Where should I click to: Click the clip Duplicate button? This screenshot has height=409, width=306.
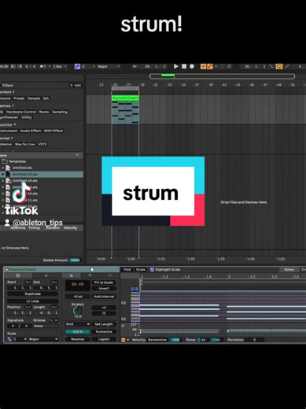[33, 294]
